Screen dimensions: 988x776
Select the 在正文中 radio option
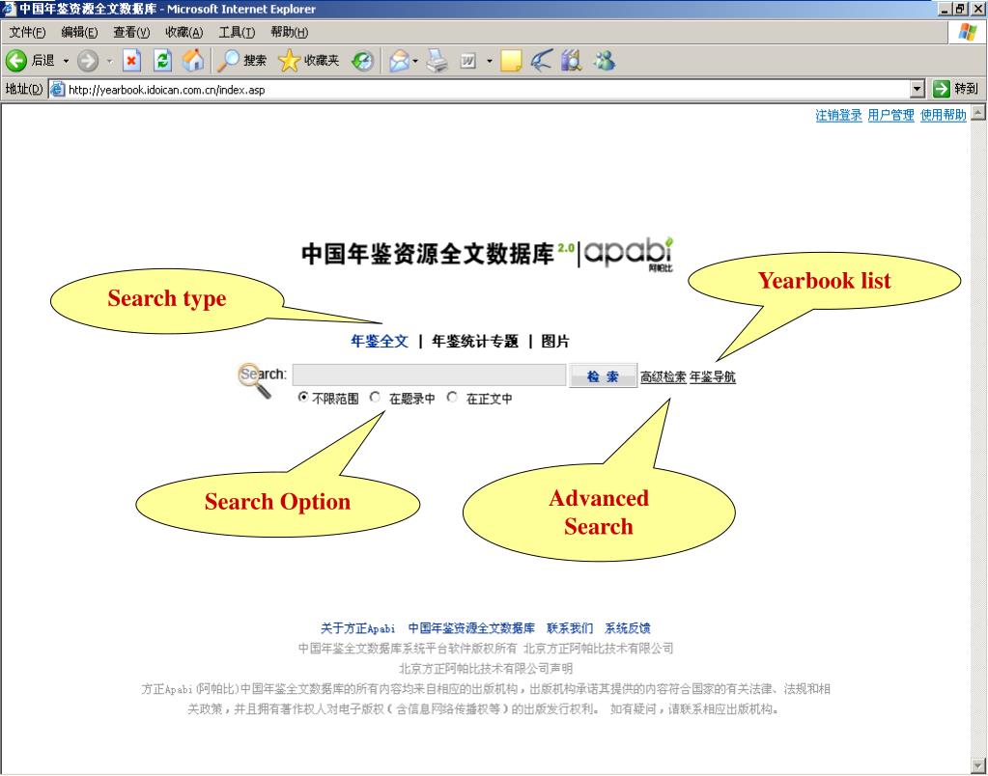(x=452, y=398)
